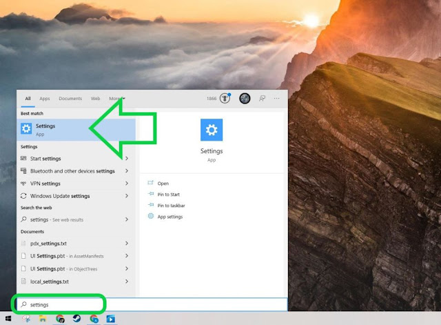Choose Pin to Start
441x325 pixels.
point(168,195)
